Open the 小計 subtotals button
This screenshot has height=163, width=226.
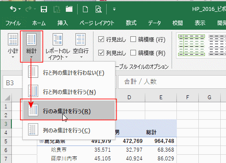[13, 45]
